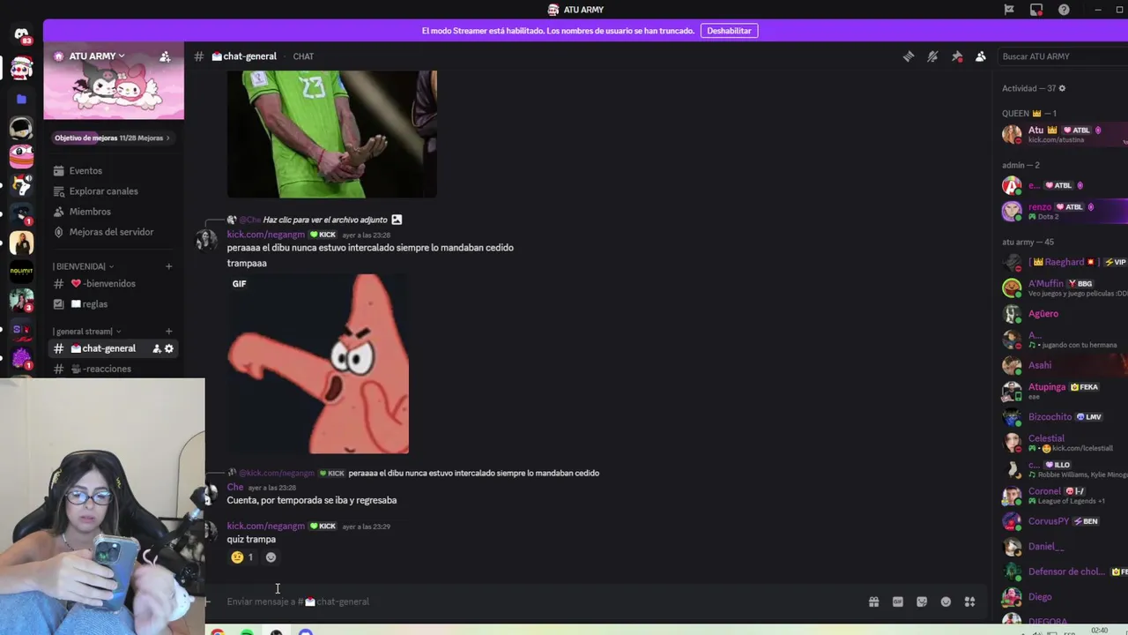Add channel to general stream category plus
1128x635 pixels.
pos(168,332)
